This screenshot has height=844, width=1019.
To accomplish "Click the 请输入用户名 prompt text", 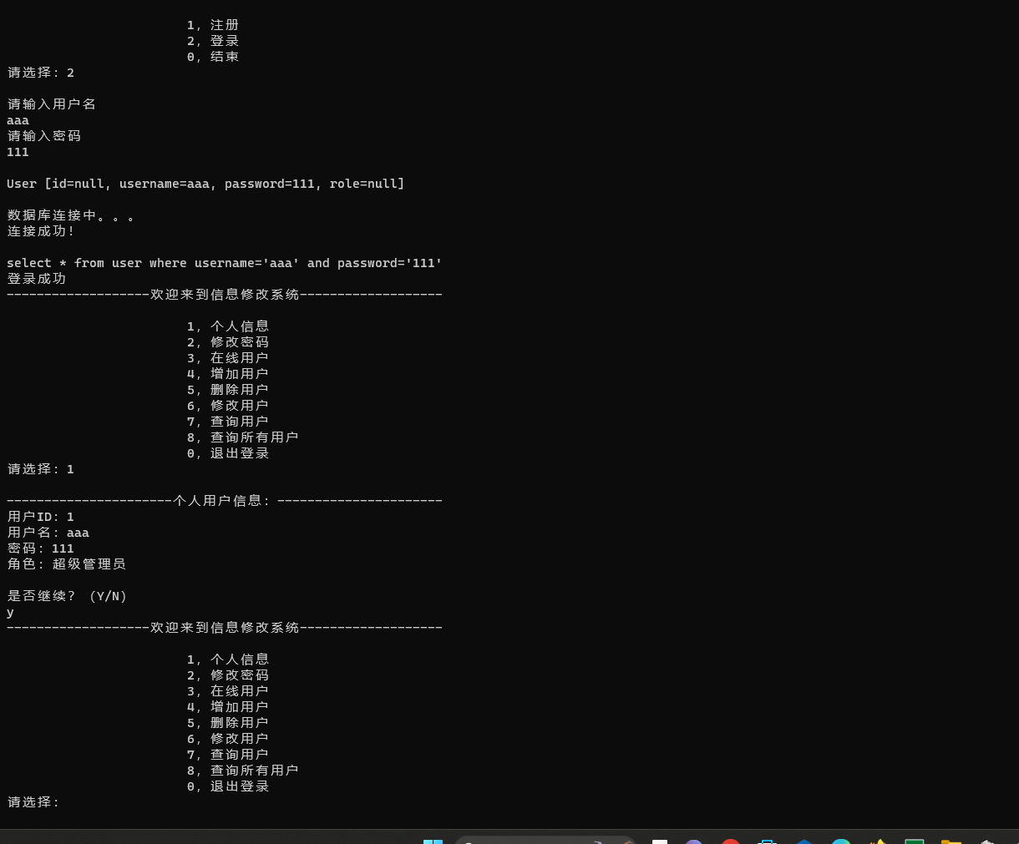I will pyautogui.click(x=52, y=104).
